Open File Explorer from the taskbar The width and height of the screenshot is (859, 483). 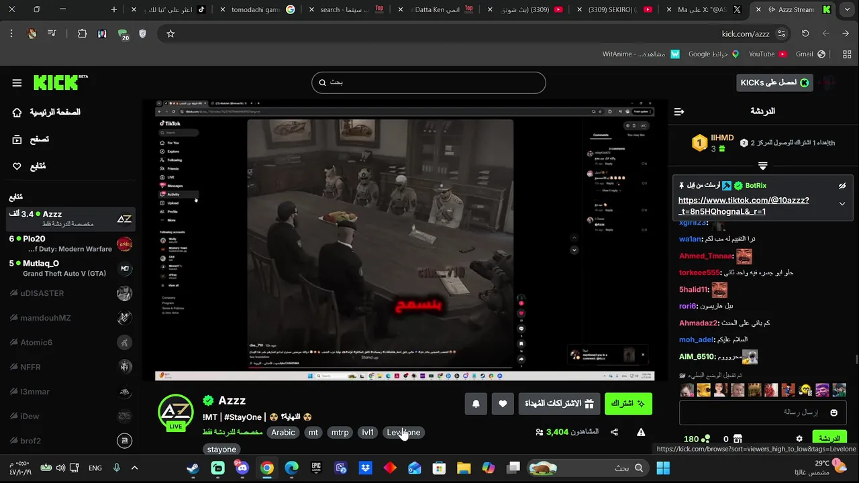(x=464, y=468)
